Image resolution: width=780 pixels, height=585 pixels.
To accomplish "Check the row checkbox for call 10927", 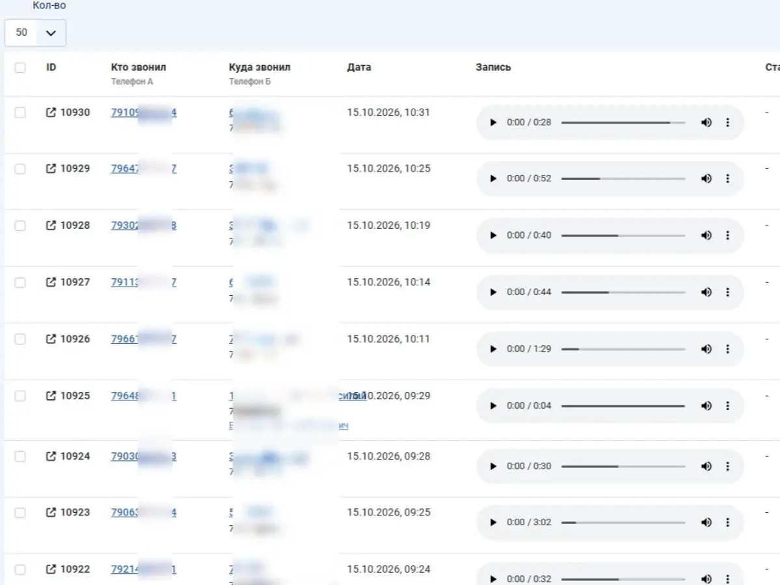I will pos(20,282).
